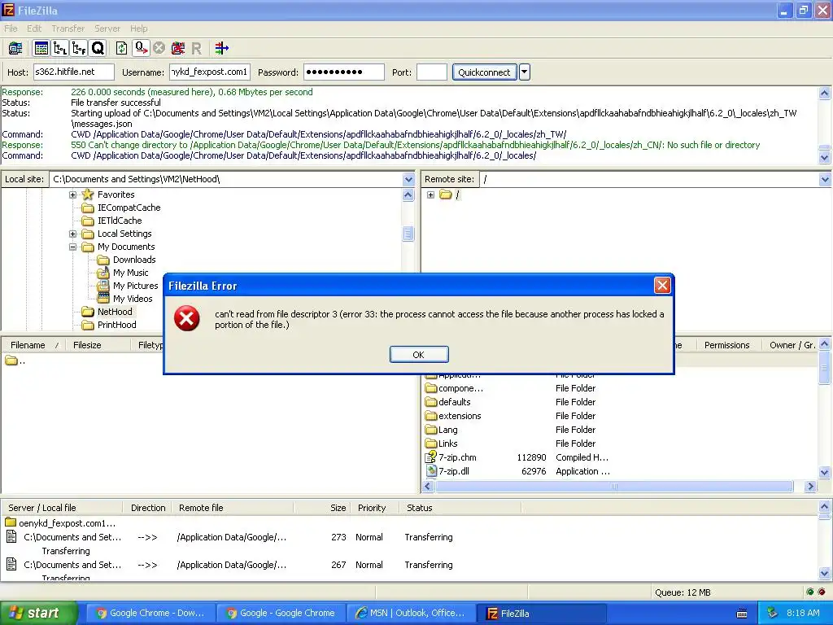Click the FileZilla logo in the title bar
Viewport: 833px width, 625px height.
tap(8, 10)
